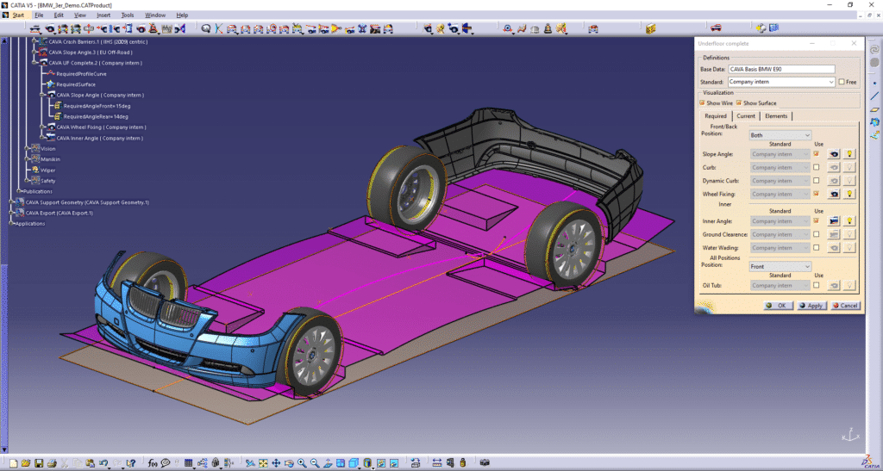Screen dimensions: 883x471
Task: Expand the CAVA Support Geometry tree node
Action: (x=12, y=201)
